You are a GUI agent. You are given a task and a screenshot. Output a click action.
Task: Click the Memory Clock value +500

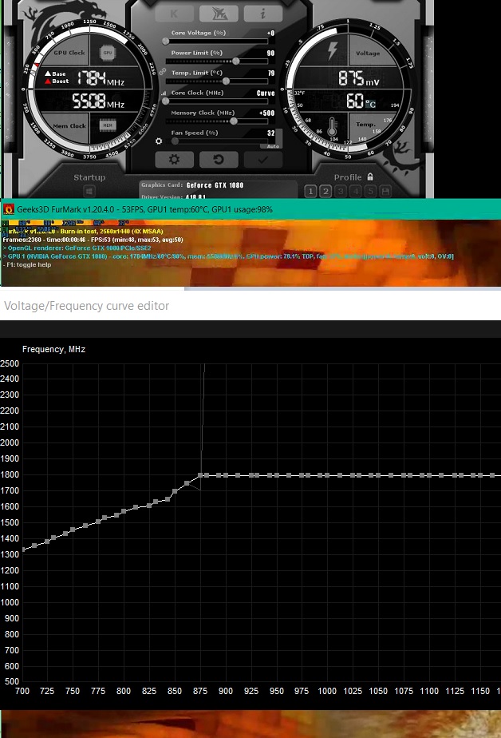click(267, 113)
